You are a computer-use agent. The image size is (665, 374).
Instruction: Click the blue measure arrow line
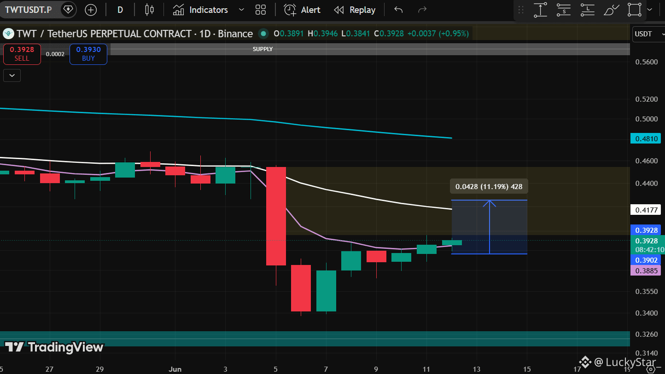coord(490,227)
